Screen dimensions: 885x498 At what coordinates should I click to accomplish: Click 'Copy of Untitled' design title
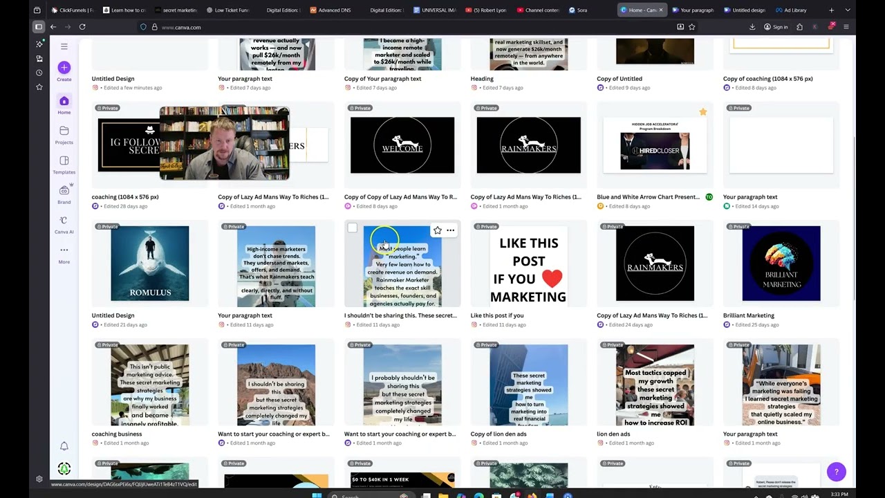619,79
